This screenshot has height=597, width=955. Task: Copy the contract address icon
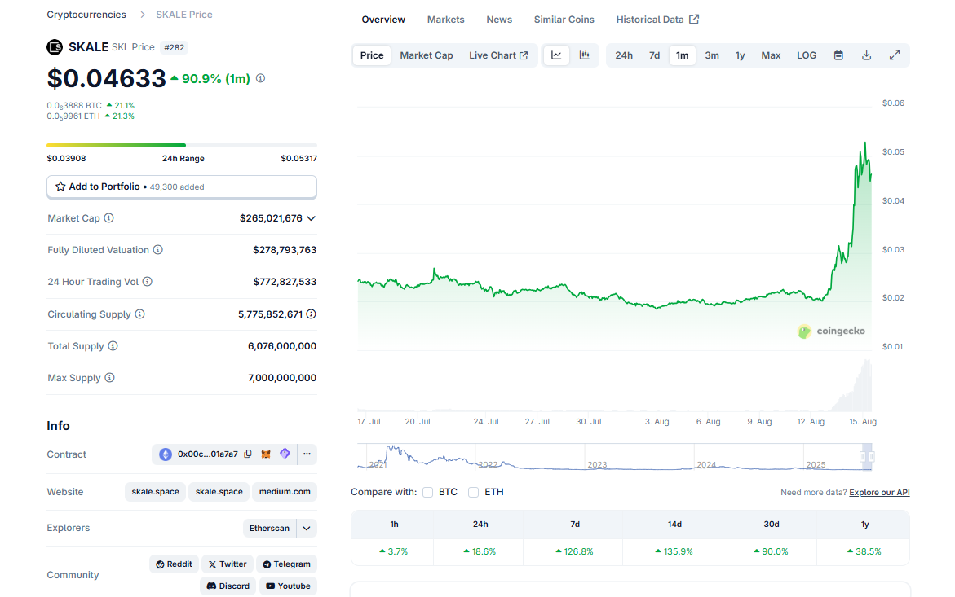[x=248, y=454]
